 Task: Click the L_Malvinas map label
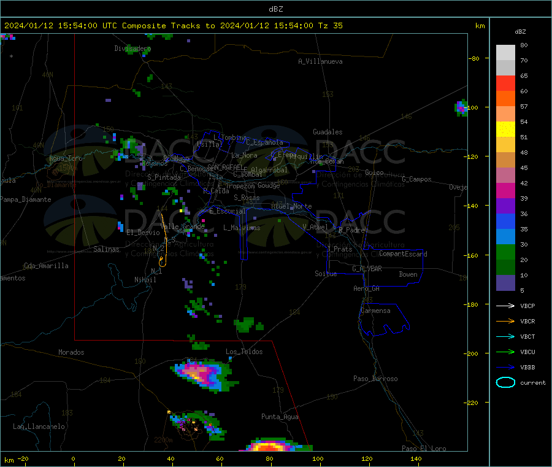[x=242, y=228]
